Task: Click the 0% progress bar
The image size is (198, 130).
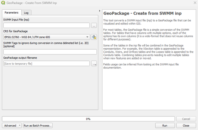Action: [88, 119]
